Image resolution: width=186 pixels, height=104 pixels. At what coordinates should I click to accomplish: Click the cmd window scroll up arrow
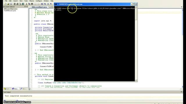[136, 7]
